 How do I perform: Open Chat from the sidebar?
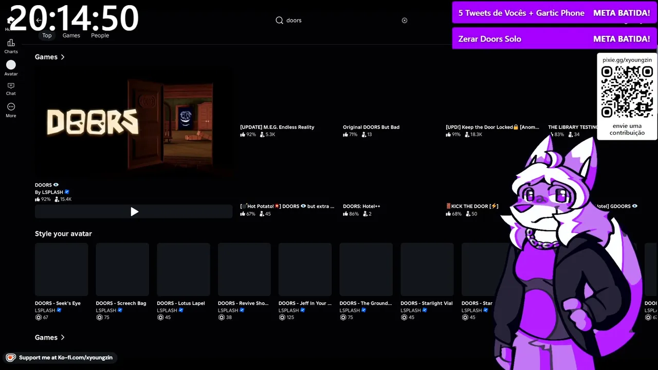point(11,89)
